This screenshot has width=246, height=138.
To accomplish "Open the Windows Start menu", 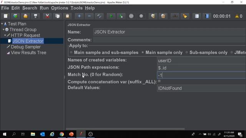I will pyautogui.click(x=4, y=134).
